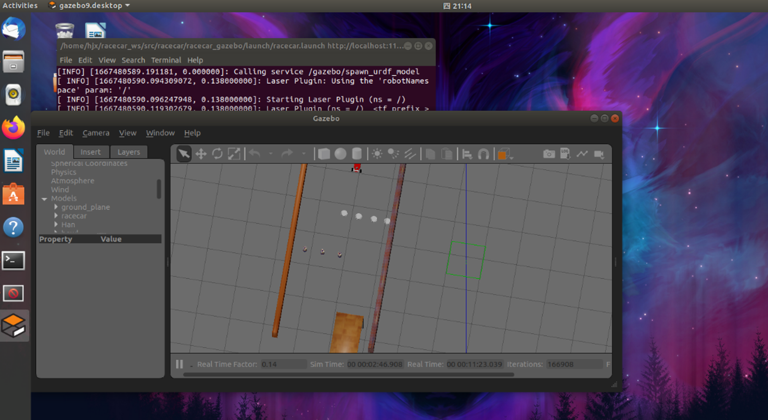
Task: Activate the scale mode tool
Action: click(x=234, y=154)
